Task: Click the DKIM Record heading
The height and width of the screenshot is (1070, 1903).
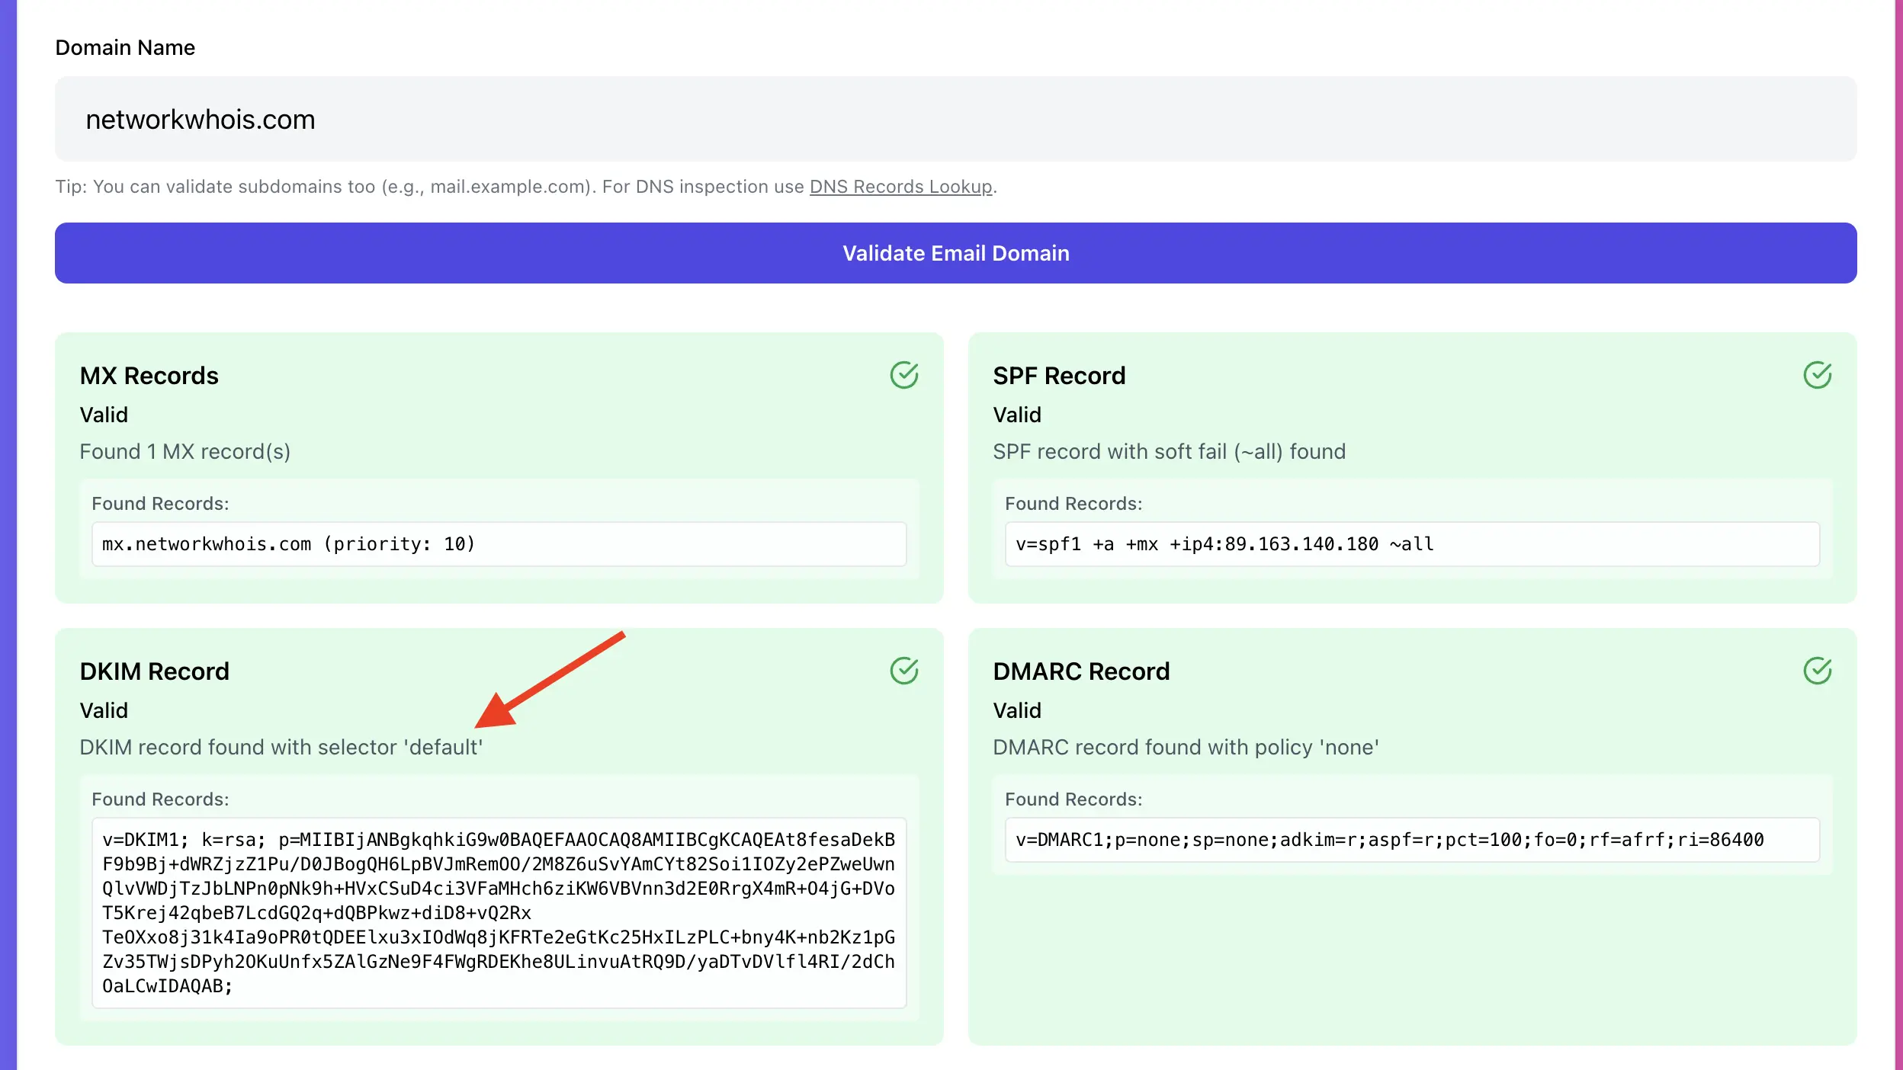Action: click(x=155, y=671)
